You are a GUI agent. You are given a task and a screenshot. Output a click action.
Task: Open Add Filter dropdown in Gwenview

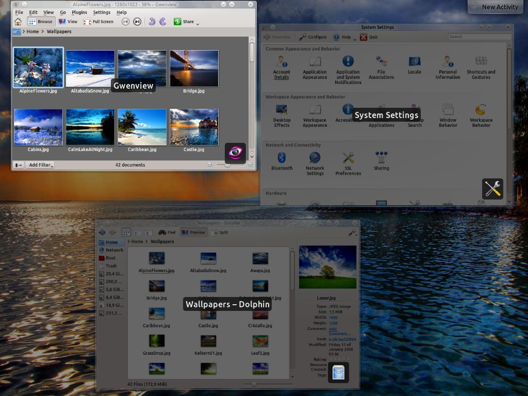point(41,164)
